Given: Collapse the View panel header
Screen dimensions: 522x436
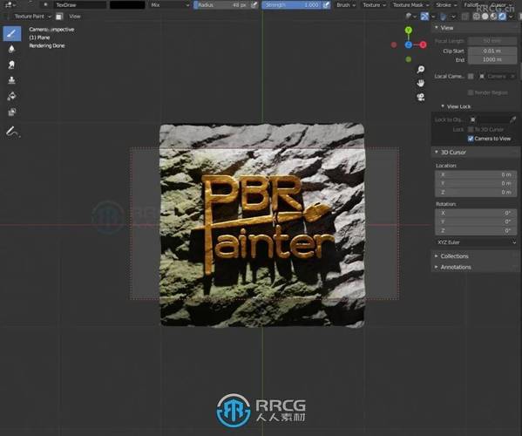Looking at the screenshot, I should click(x=475, y=28).
